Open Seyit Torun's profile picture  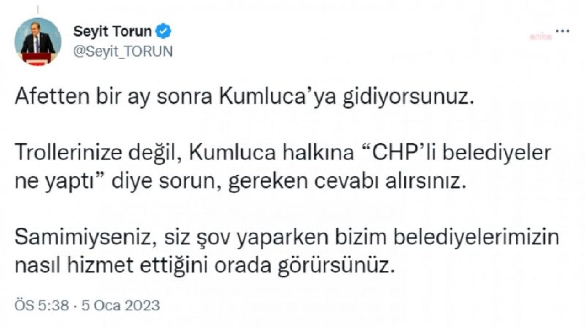[38, 42]
